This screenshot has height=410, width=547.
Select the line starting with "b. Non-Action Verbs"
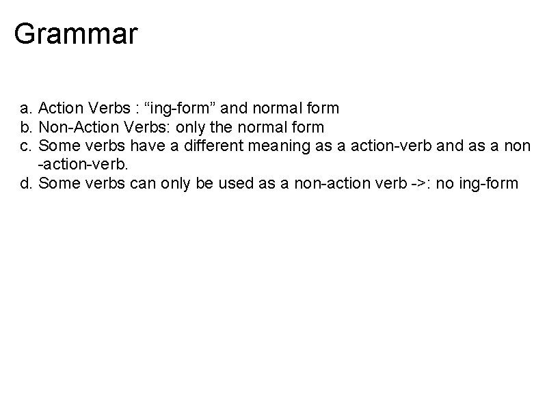[172, 127]
